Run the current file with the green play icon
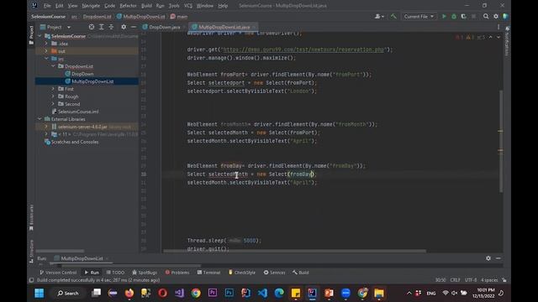The image size is (538, 302). [x=444, y=16]
